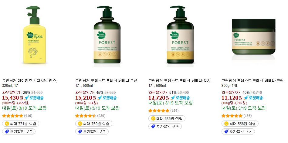This screenshot has height=143, width=288.
Task: Open the 그린핑거 포레스트 프레쉬 버베나 크림 title
Action: (253, 83)
